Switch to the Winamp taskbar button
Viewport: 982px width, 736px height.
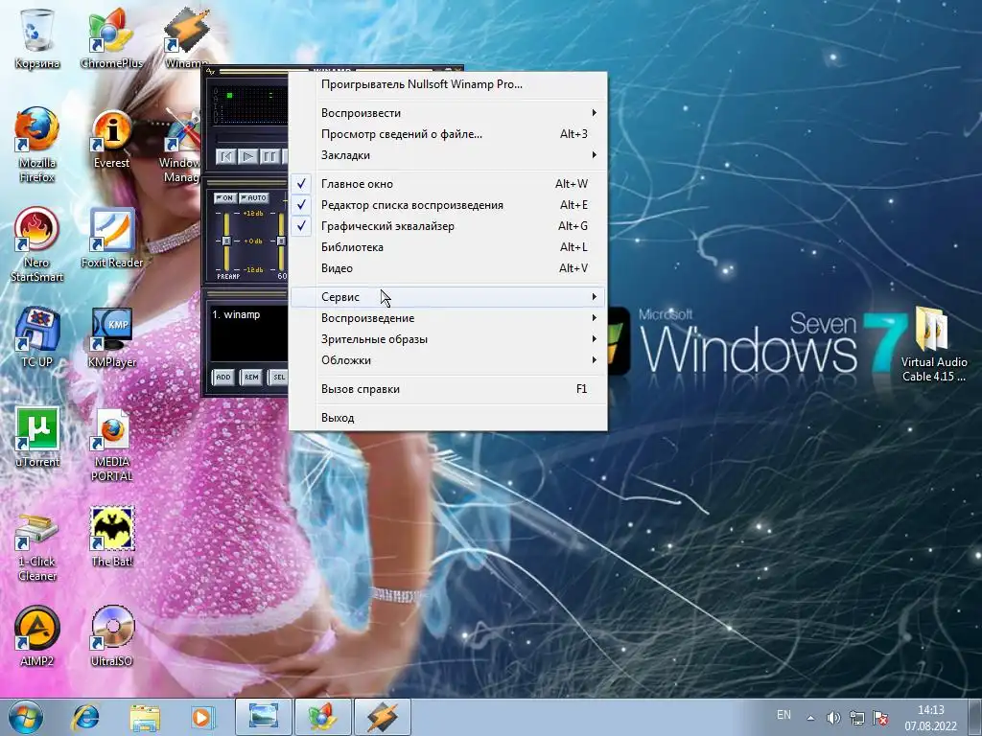click(383, 717)
